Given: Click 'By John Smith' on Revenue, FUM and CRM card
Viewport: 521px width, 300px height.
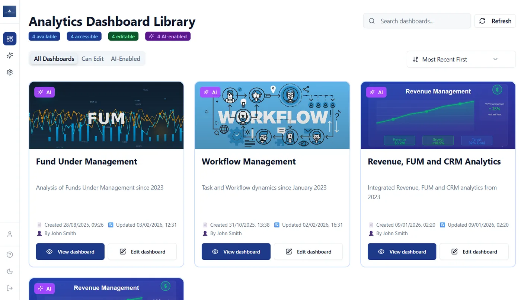Looking at the screenshot, I should coord(392,233).
